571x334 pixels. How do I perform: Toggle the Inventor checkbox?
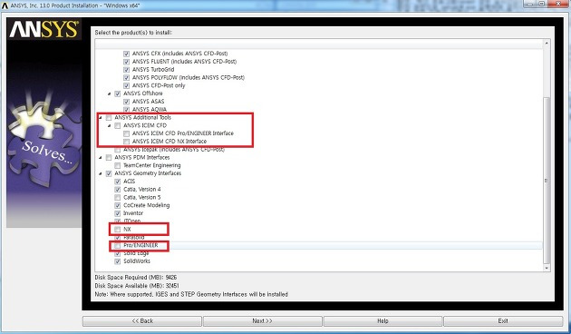point(118,213)
